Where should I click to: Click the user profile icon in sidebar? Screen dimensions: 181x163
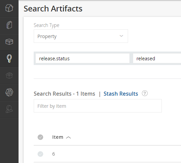9,109
